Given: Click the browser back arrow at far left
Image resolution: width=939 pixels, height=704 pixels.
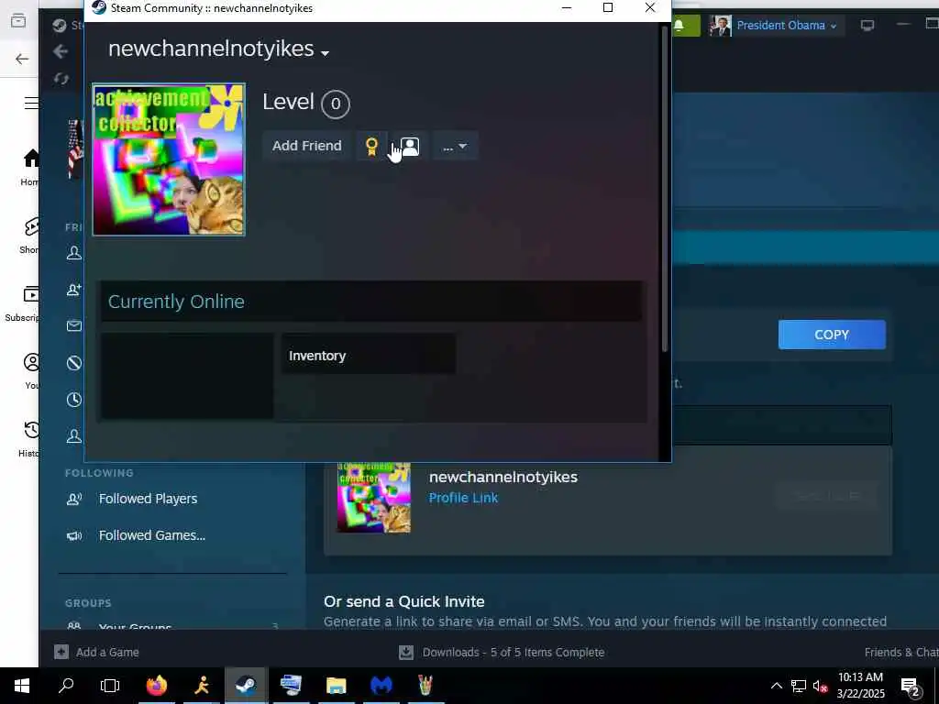Looking at the screenshot, I should (x=22, y=59).
